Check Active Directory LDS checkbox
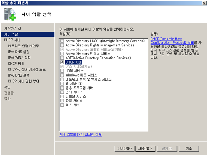The image size is (208, 156). click(62, 41)
